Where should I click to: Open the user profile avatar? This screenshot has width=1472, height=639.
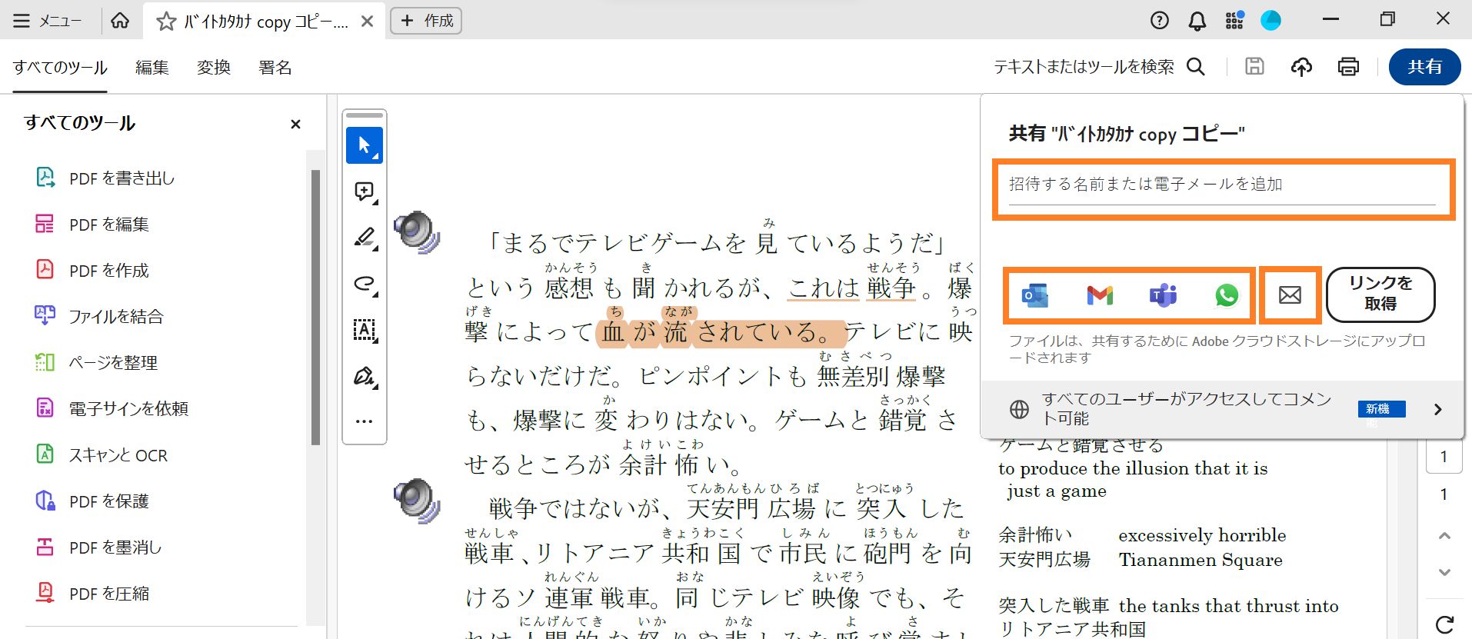[x=1271, y=21]
